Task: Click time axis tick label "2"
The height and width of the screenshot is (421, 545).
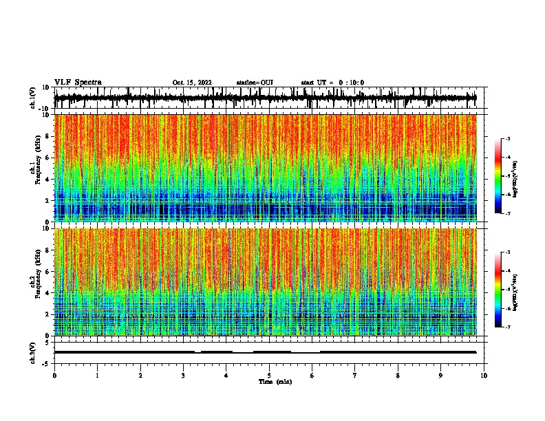Action: [x=140, y=376]
